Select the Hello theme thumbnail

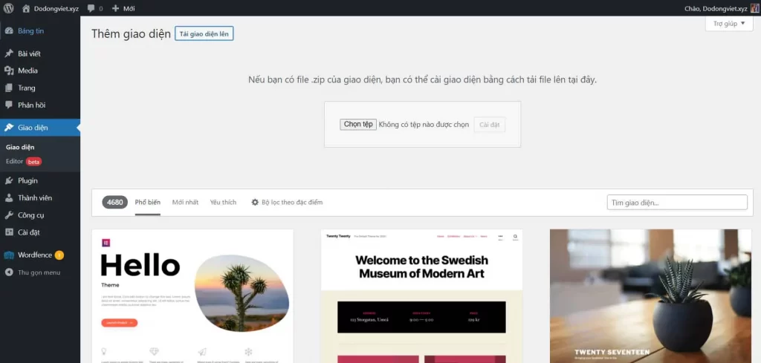192,295
